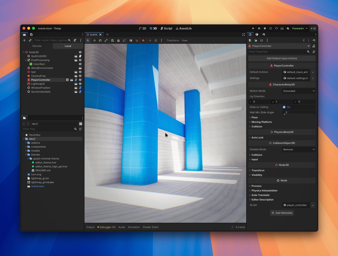Open the Motion Mode Grounded dropdown
The image size is (338, 256).
tap(299, 91)
